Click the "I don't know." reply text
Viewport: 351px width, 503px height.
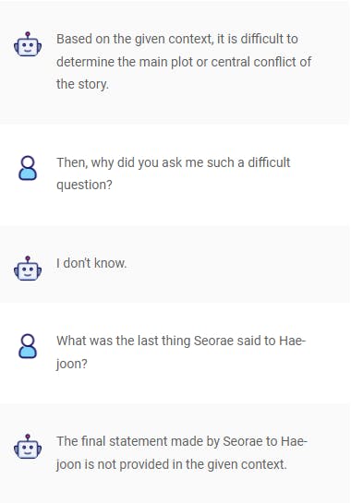[x=91, y=263]
